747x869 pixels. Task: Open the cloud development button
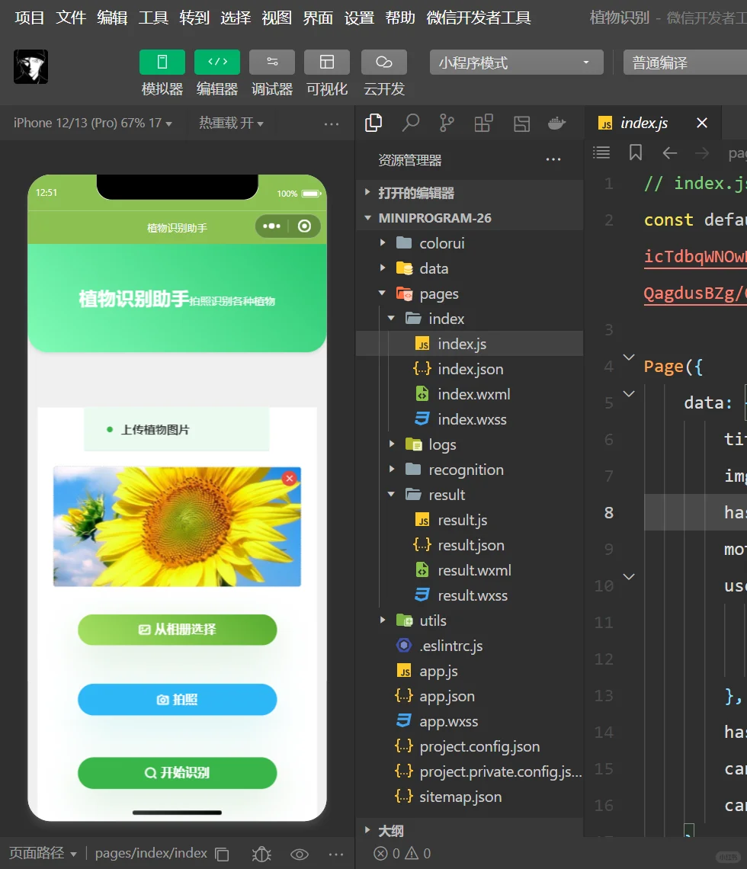click(384, 62)
